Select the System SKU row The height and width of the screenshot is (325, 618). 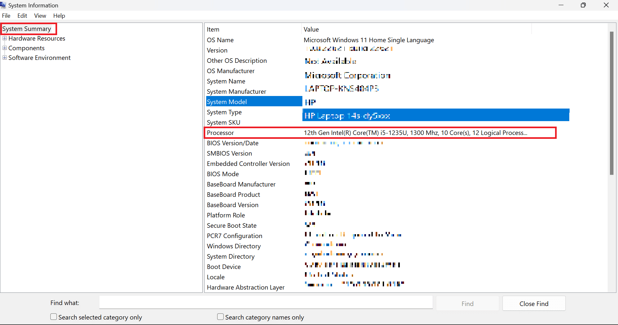click(x=387, y=122)
